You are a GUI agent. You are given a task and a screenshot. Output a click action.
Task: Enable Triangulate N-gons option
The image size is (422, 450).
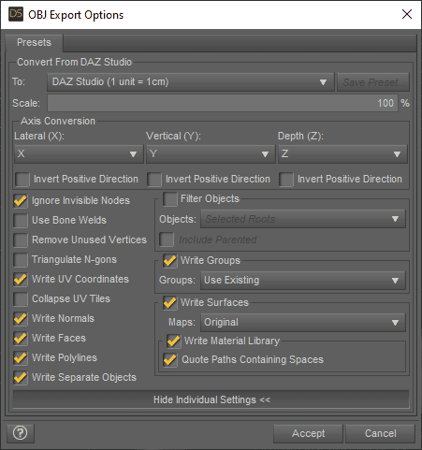21,259
